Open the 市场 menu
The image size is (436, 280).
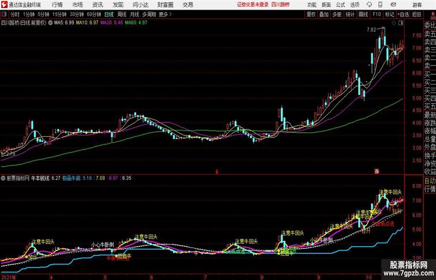pos(77,5)
